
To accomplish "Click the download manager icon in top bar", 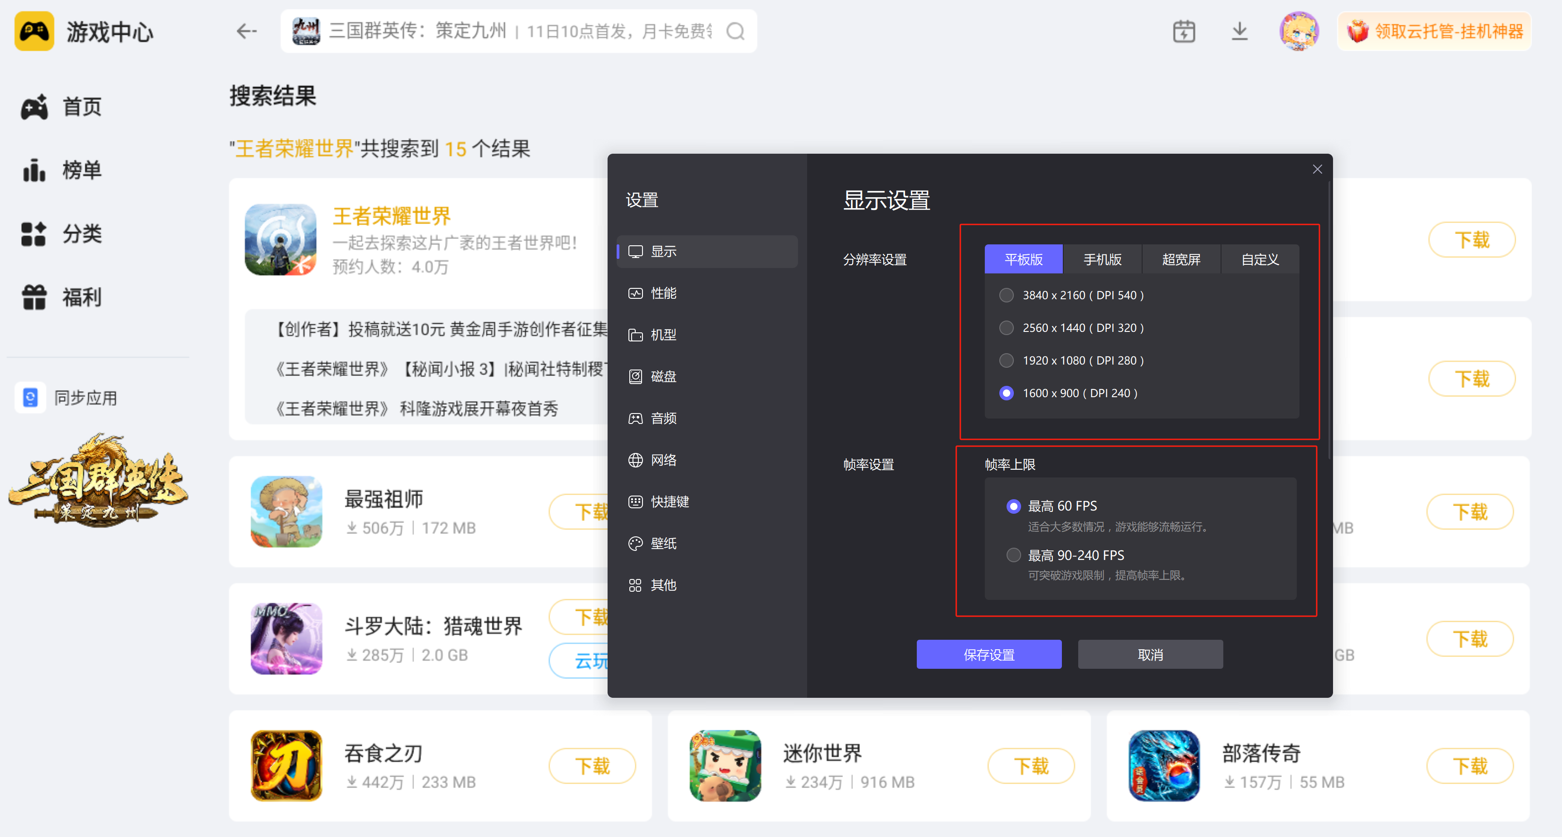I will pyautogui.click(x=1240, y=32).
